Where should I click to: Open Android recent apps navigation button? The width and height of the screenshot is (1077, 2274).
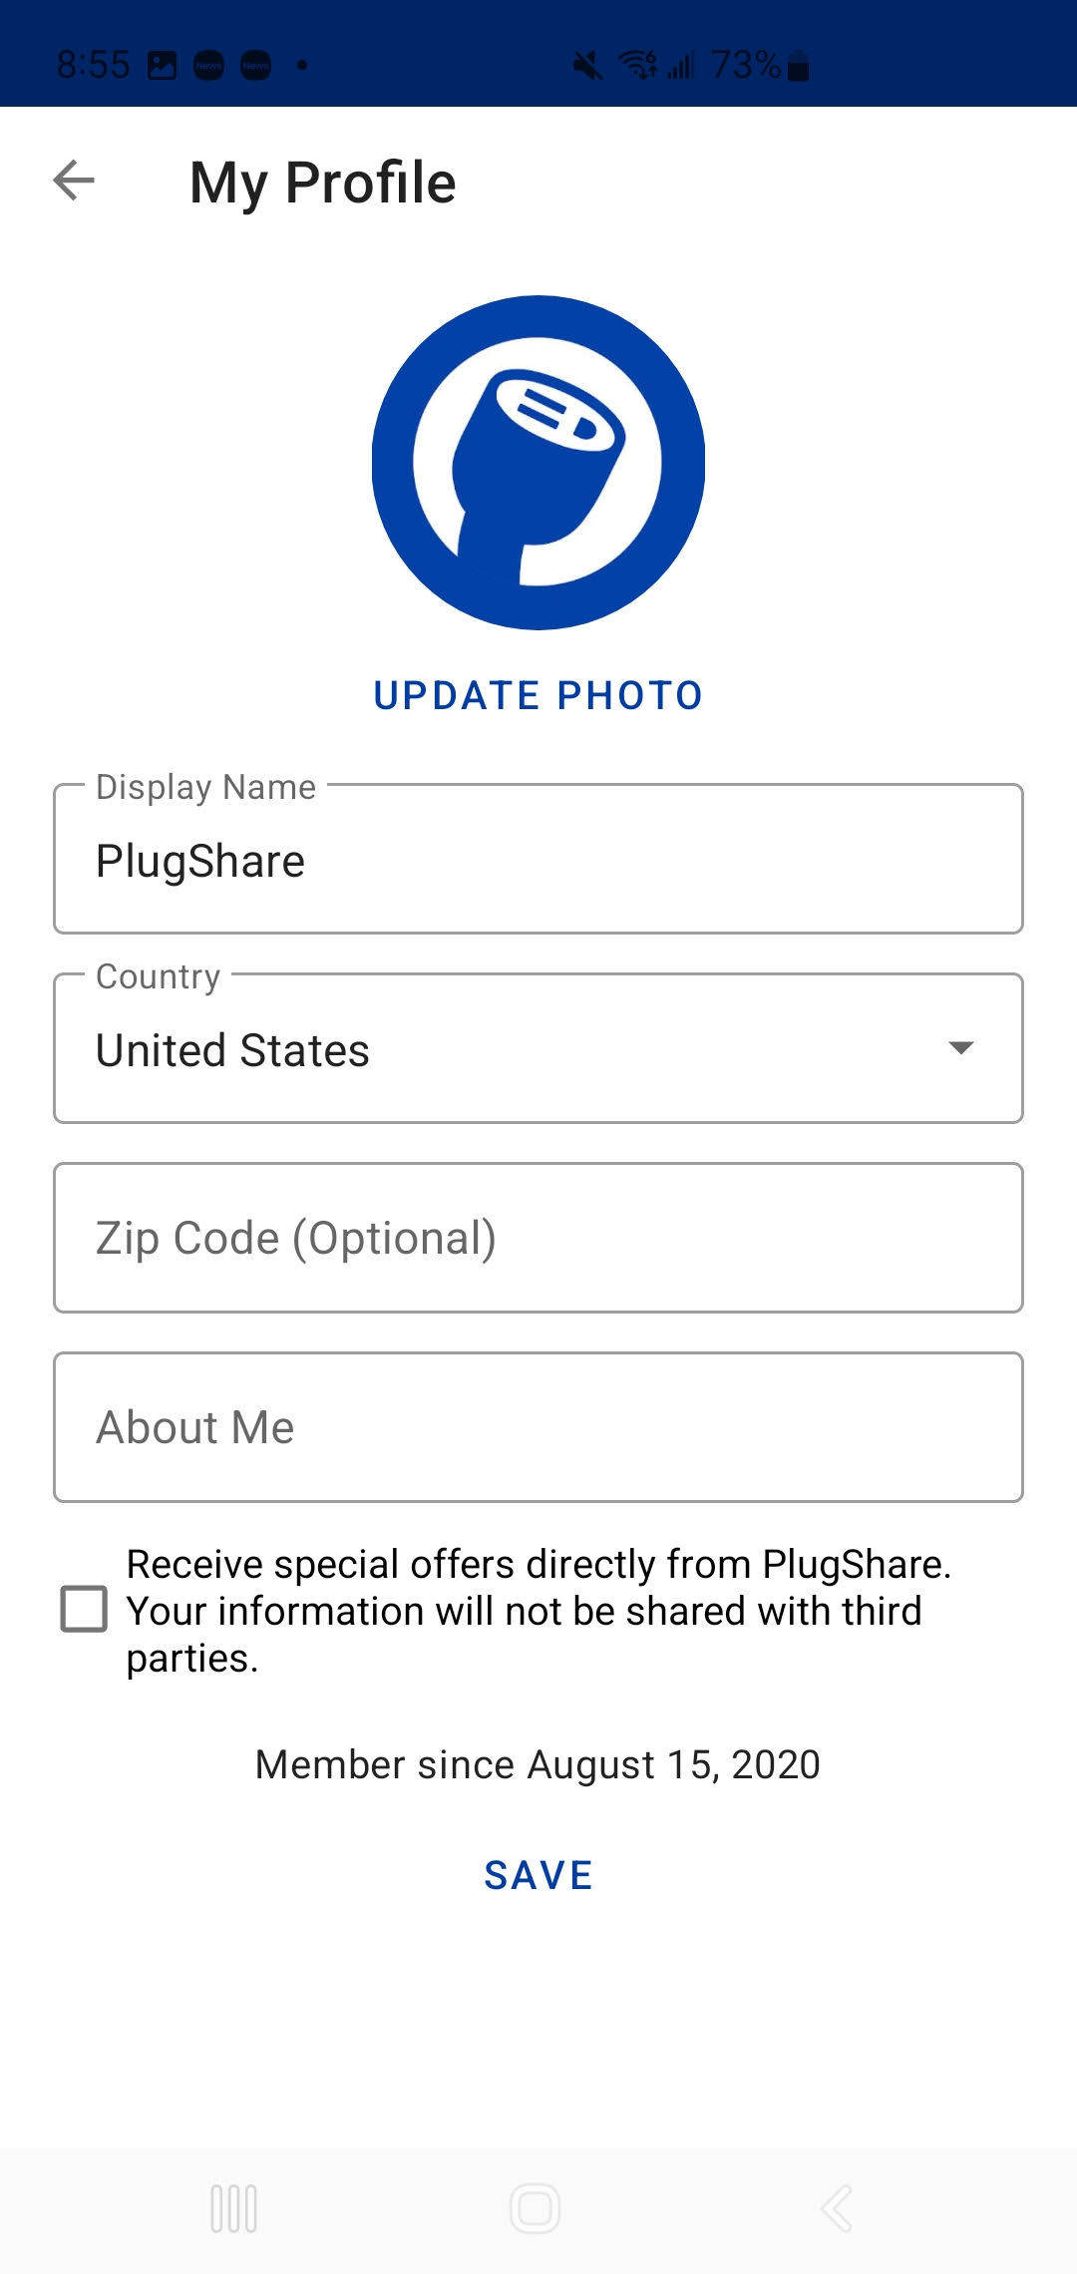tap(234, 2208)
